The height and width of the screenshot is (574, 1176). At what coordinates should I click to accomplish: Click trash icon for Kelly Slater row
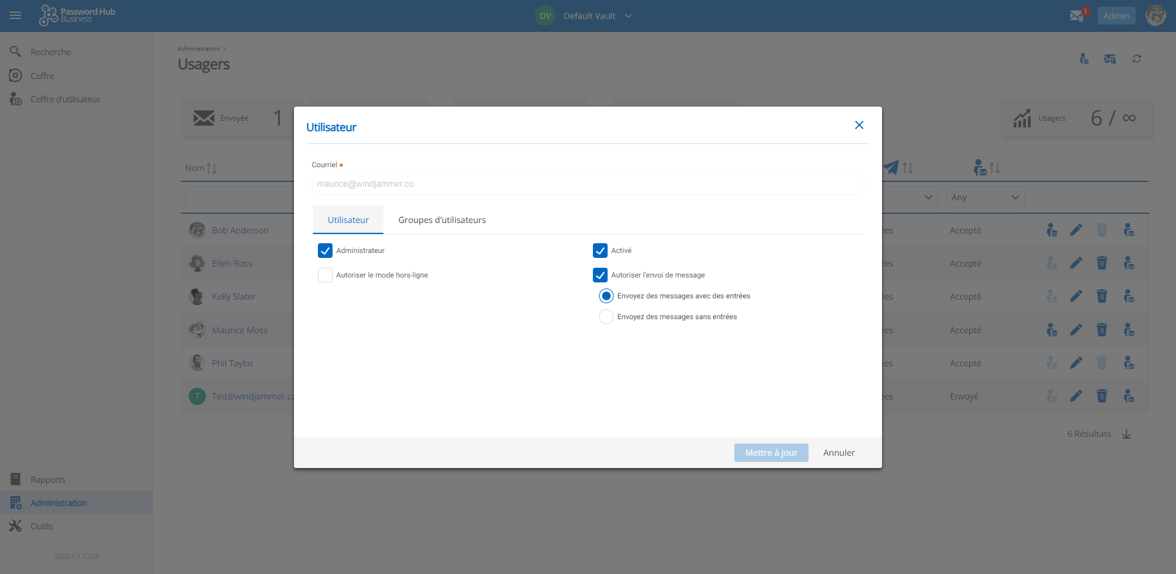(1101, 296)
